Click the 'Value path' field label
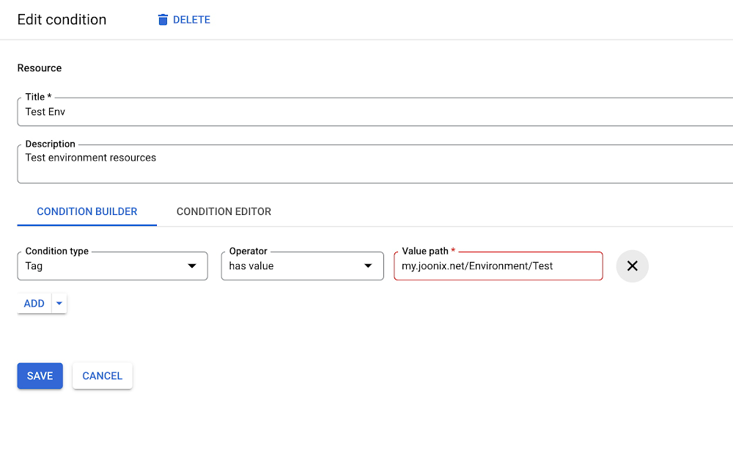Screen dimensions: 733x449 tap(425, 251)
